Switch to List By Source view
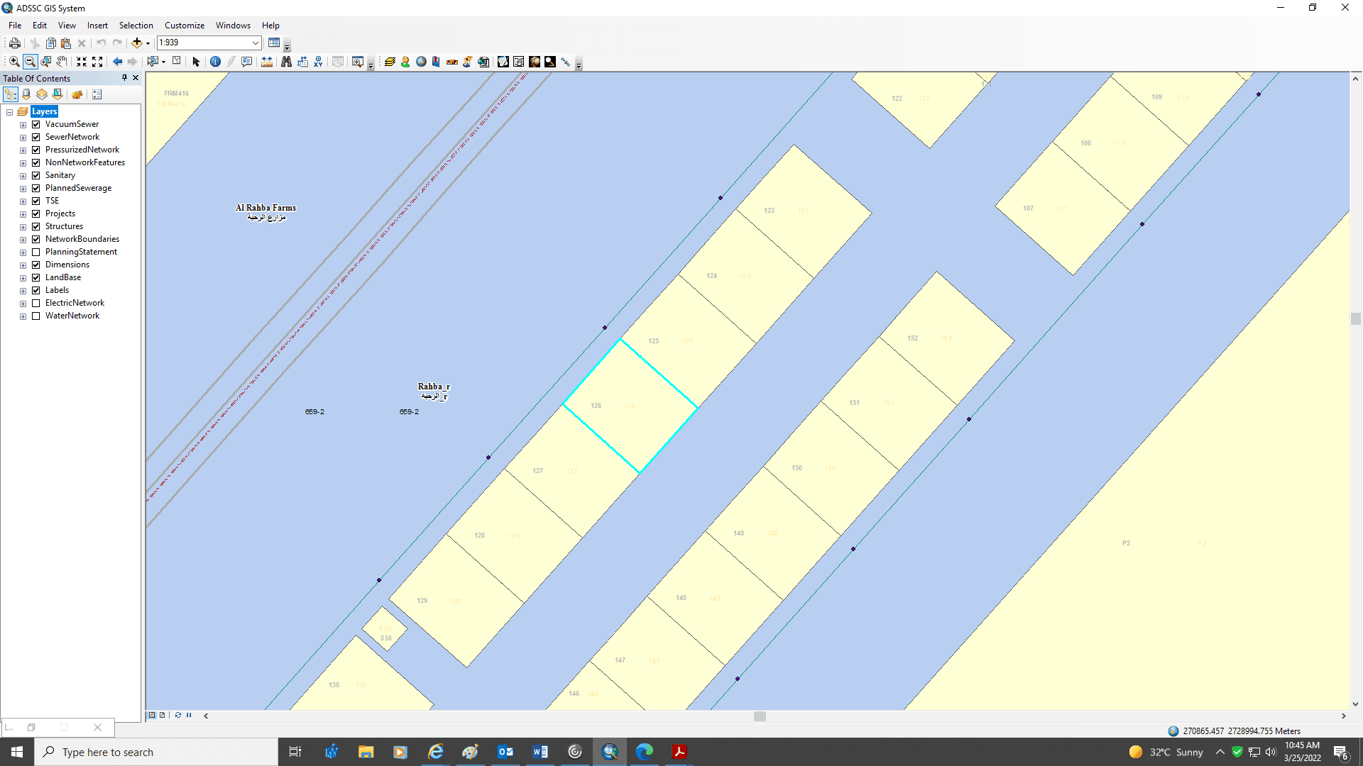This screenshot has width=1363, height=766. point(26,94)
